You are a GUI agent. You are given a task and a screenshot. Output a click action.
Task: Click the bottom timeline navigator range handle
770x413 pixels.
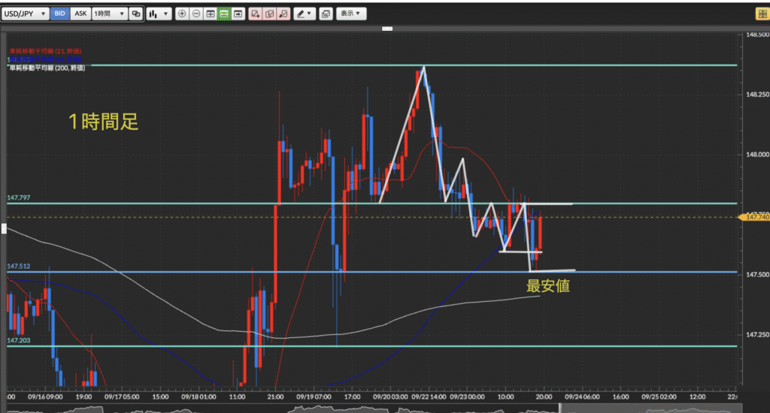558,407
